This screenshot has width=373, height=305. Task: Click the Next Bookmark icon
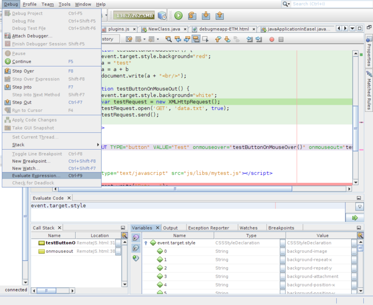pos(227,39)
